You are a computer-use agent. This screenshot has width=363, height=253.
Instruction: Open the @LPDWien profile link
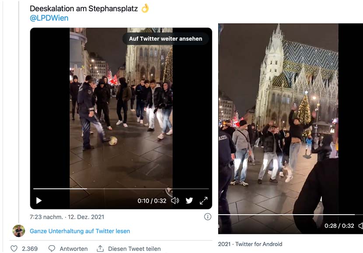point(49,18)
